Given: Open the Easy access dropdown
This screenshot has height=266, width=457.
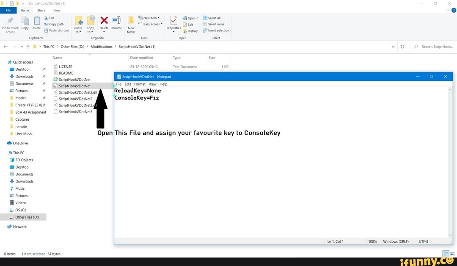Looking at the screenshot, I should coord(151,24).
